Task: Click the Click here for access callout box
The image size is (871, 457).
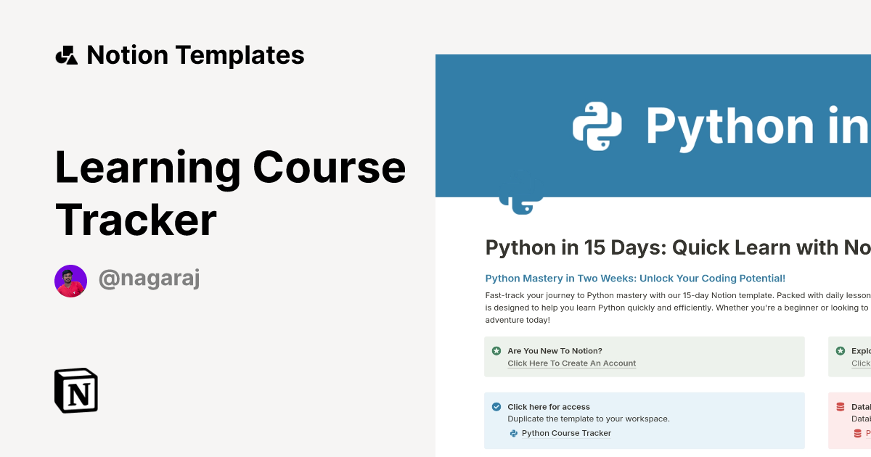Action: (645, 421)
